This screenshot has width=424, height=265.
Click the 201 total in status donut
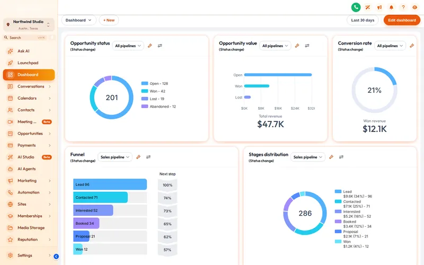(x=112, y=98)
